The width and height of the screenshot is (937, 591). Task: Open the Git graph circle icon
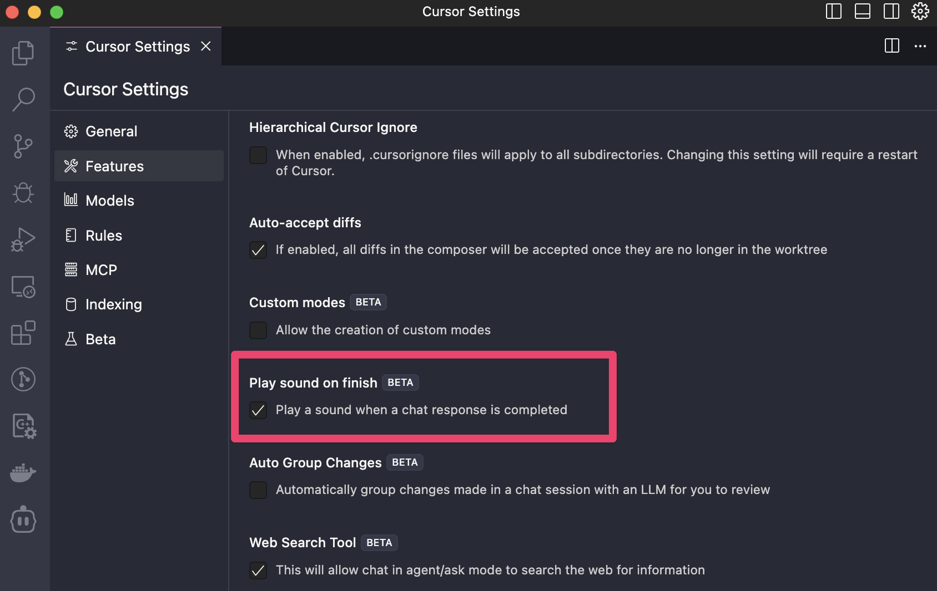[x=23, y=379]
